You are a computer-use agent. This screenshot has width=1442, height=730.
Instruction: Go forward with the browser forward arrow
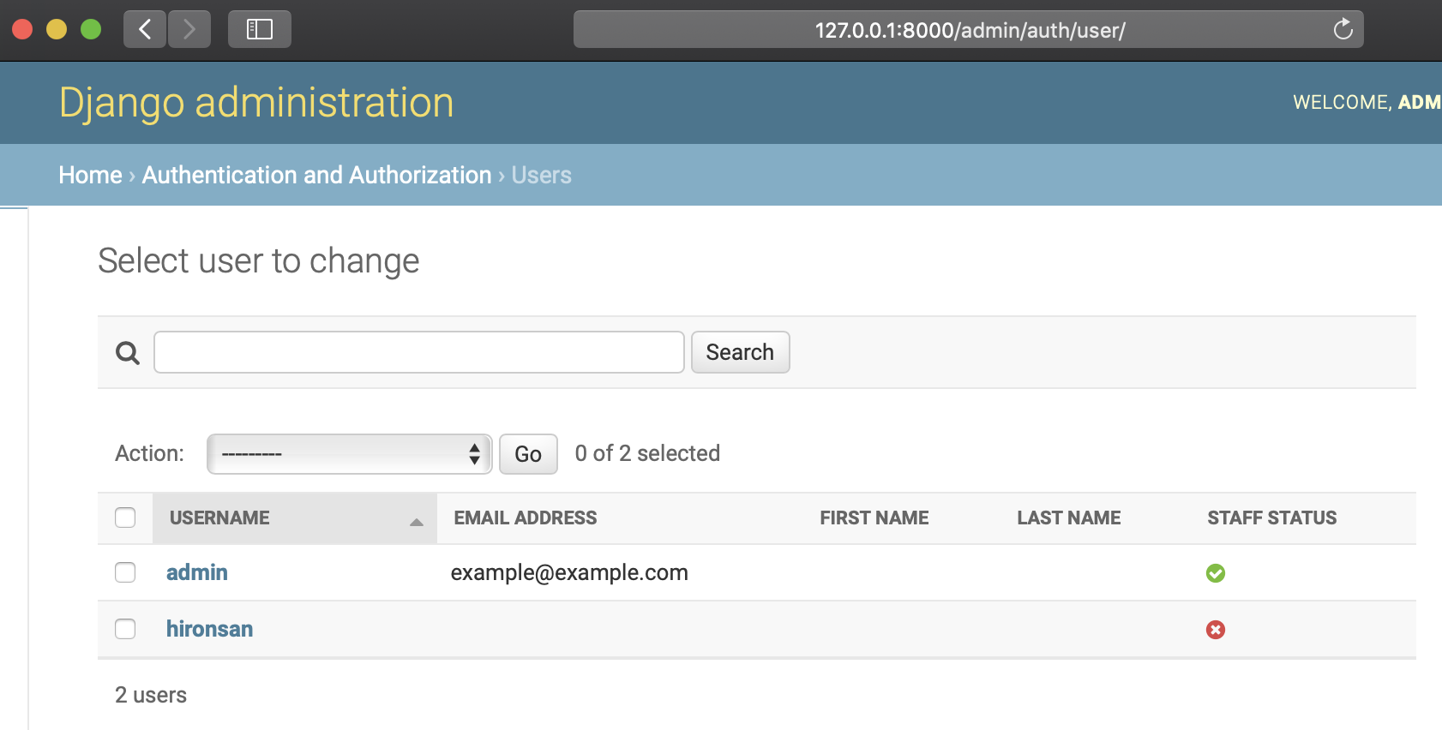pos(189,29)
